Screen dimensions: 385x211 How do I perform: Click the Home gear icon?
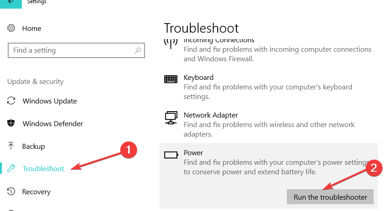click(12, 28)
